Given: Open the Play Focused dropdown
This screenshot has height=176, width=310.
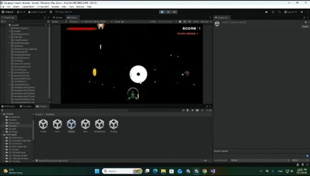Looking at the screenshot, I should (x=167, y=21).
